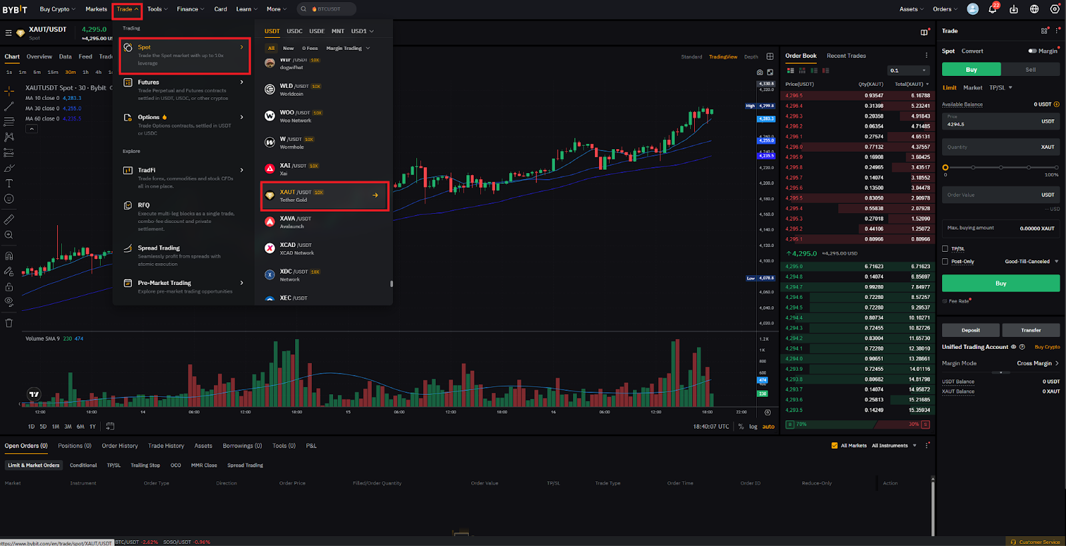Check the TP/SL checkbox
This screenshot has width=1066, height=546.
945,249
